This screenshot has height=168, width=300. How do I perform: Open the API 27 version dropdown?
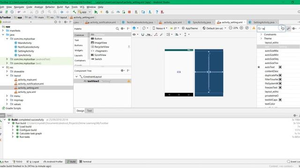pyautogui.click(x=174, y=28)
